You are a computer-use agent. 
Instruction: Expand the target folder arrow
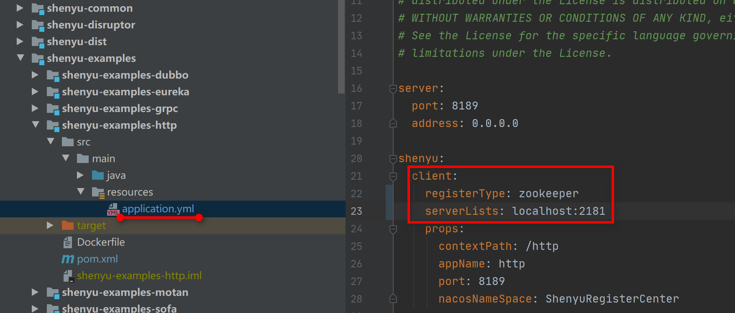(50, 226)
